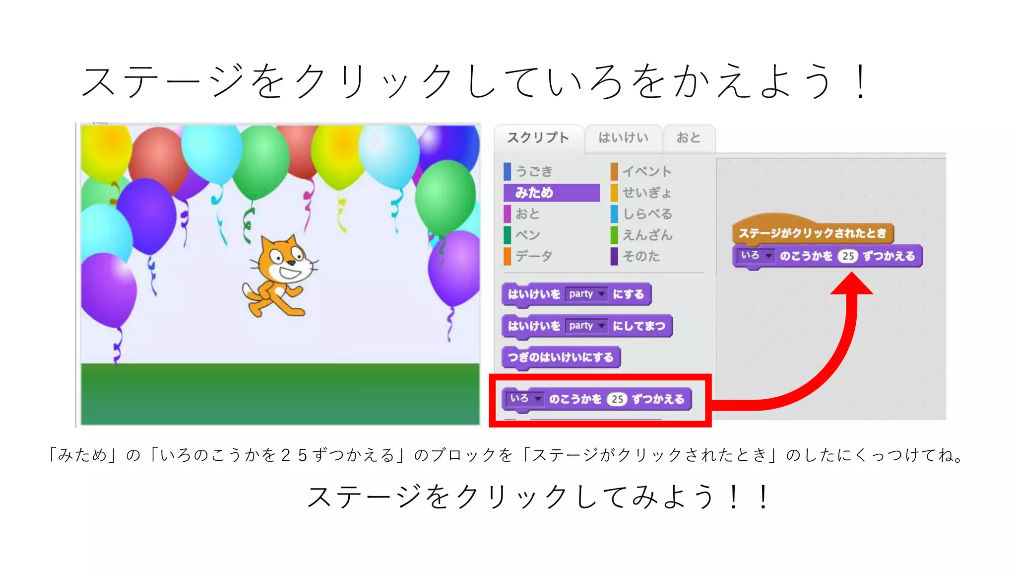This screenshot has width=1016, height=572.
Task: Click the えんざん green color marker
Action: (614, 235)
